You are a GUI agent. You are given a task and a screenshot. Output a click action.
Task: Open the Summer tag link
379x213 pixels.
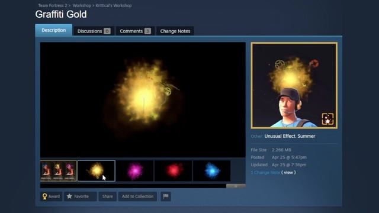tap(306, 136)
